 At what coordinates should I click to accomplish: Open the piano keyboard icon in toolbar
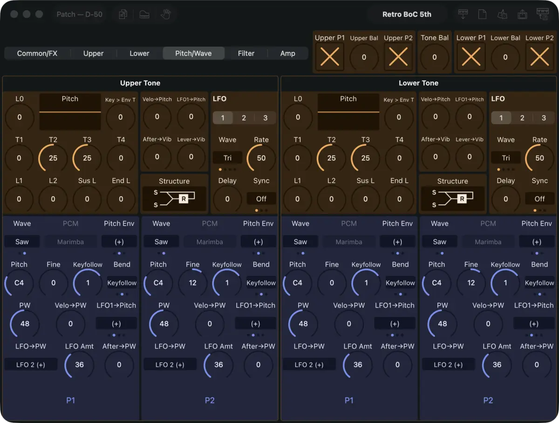click(144, 14)
